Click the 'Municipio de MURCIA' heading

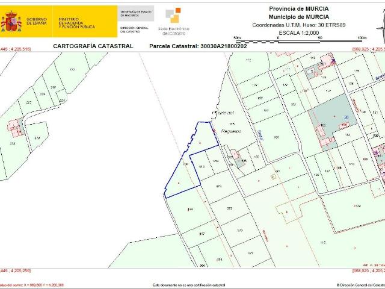click(x=299, y=17)
